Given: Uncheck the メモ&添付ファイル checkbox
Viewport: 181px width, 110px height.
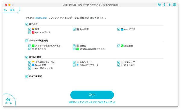Looking at the screenshot, I should tap(30, 62).
